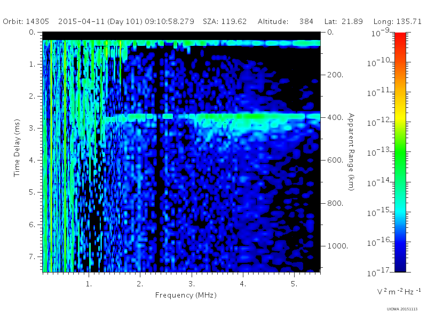Click the V² m⁻² Hz⁻¹ units label
This screenshot has width=427, height=320.
pos(399,291)
